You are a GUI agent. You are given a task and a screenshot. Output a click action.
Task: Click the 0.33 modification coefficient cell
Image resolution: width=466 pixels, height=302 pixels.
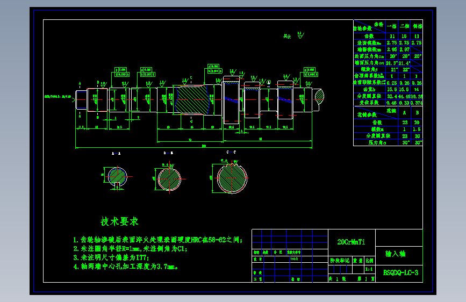404,103
